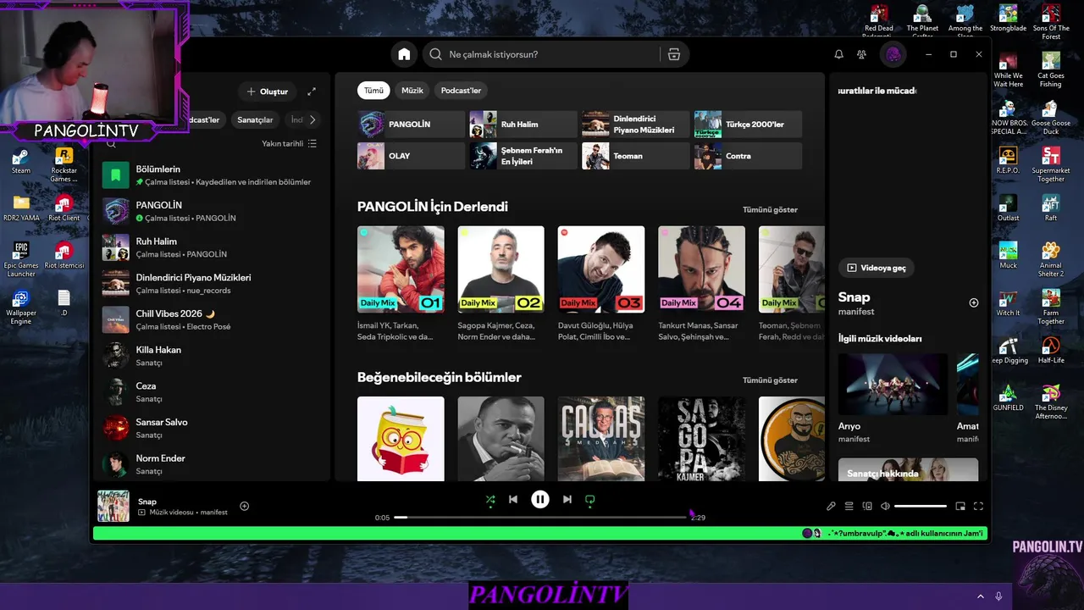This screenshot has height=610, width=1084.
Task: Open the Çağdaş podcast episode cover
Action: pos(601,439)
